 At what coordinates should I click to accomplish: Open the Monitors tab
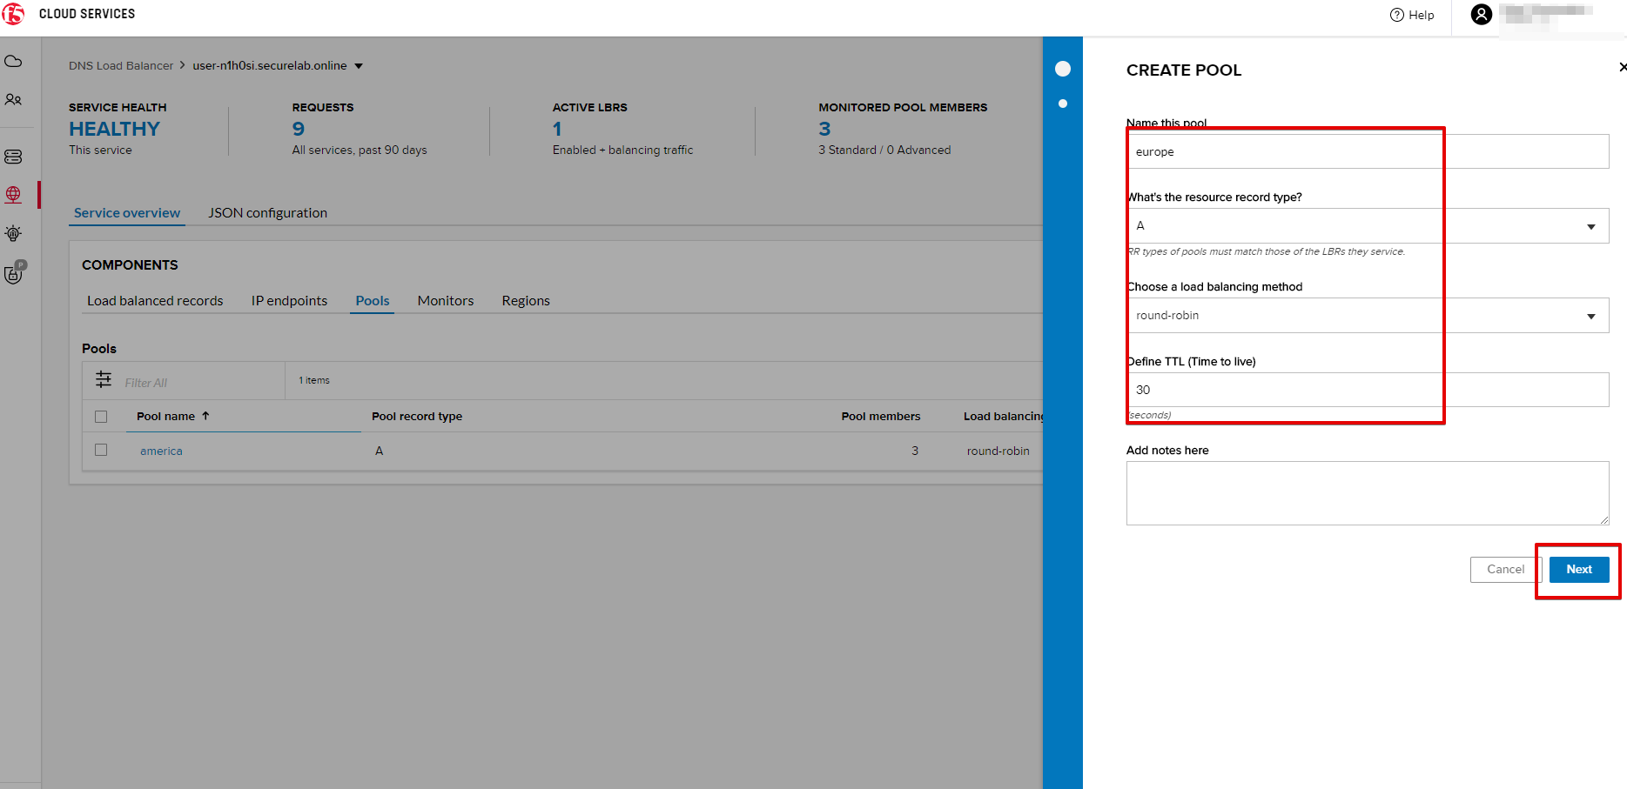point(446,301)
